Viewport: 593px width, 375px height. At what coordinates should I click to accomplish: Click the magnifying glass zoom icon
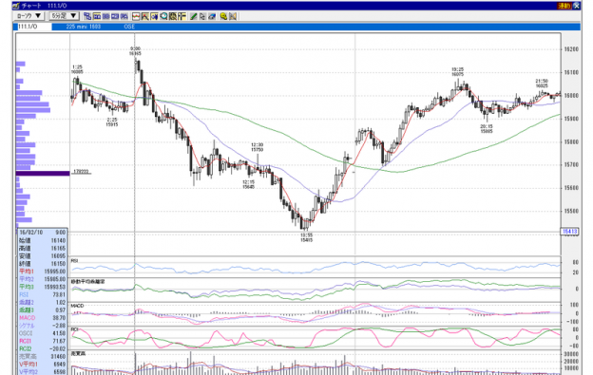point(163,16)
